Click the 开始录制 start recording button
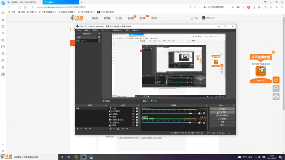This screenshot has width=285, height=160. tap(222, 112)
